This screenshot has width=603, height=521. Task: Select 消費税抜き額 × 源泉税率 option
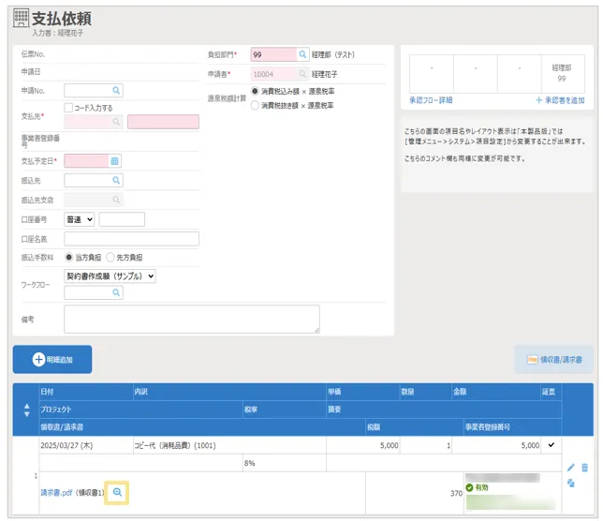coord(255,106)
